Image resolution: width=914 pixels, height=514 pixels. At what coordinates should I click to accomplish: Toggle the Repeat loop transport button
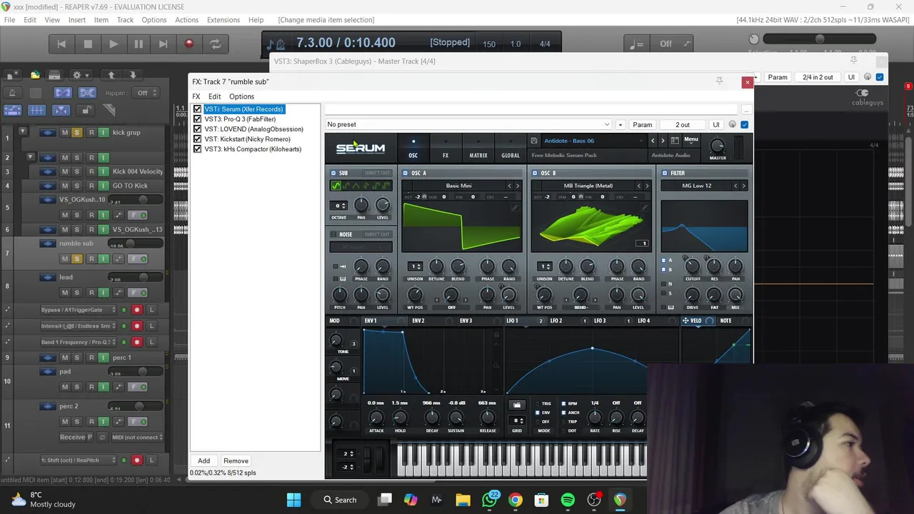click(215, 44)
